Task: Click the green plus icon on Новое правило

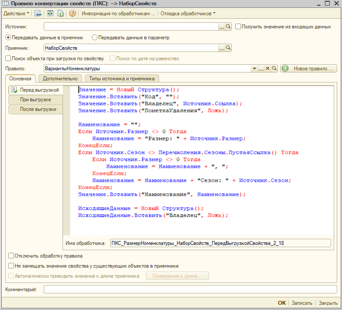Action: pyautogui.click(x=285, y=69)
